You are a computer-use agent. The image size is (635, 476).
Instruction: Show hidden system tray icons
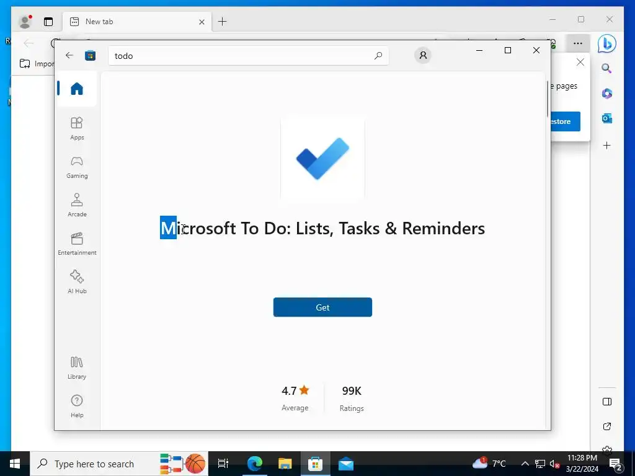pyautogui.click(x=525, y=464)
